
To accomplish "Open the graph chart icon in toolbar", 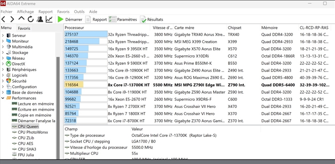I will [x=49, y=19].
